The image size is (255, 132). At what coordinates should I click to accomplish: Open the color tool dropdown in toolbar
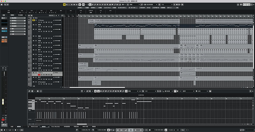125,4
